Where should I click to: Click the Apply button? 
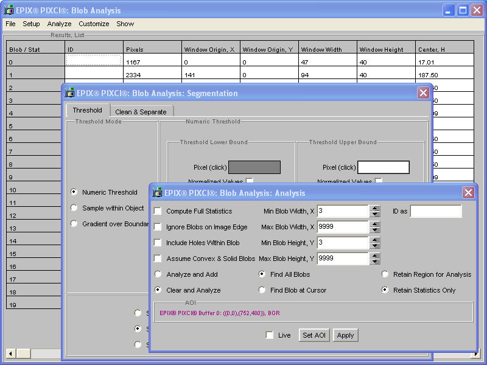point(345,335)
